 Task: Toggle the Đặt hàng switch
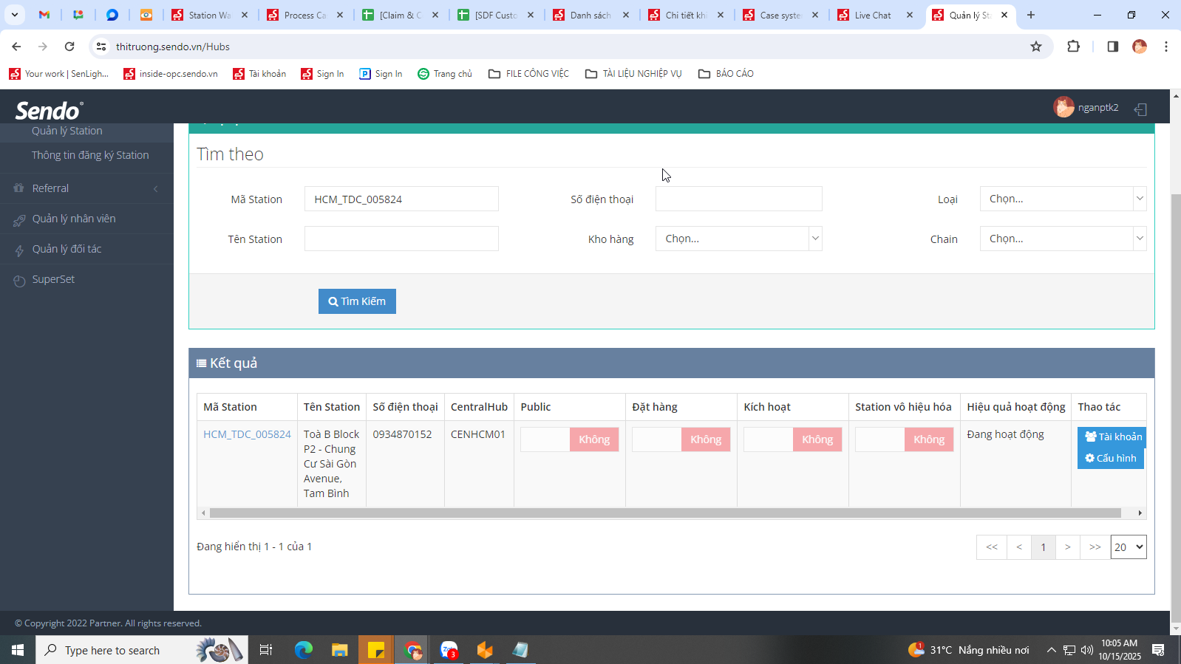coord(681,439)
